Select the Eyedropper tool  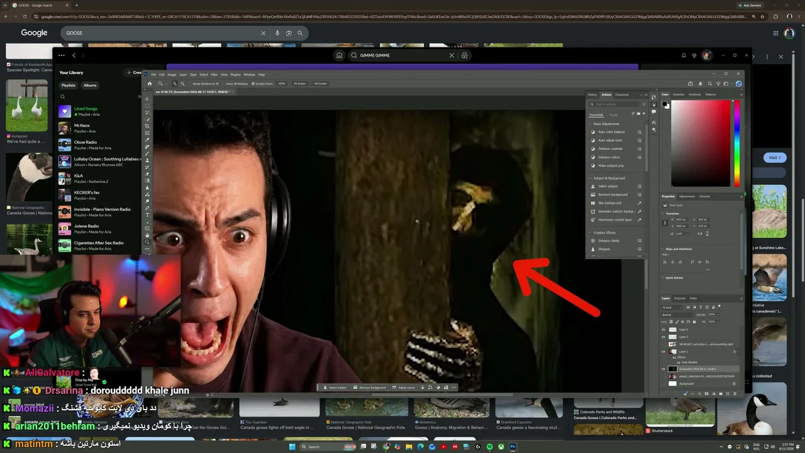pyautogui.click(x=148, y=140)
